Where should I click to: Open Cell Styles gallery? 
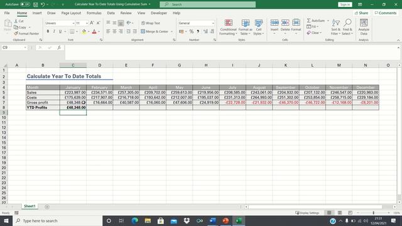(x=258, y=27)
